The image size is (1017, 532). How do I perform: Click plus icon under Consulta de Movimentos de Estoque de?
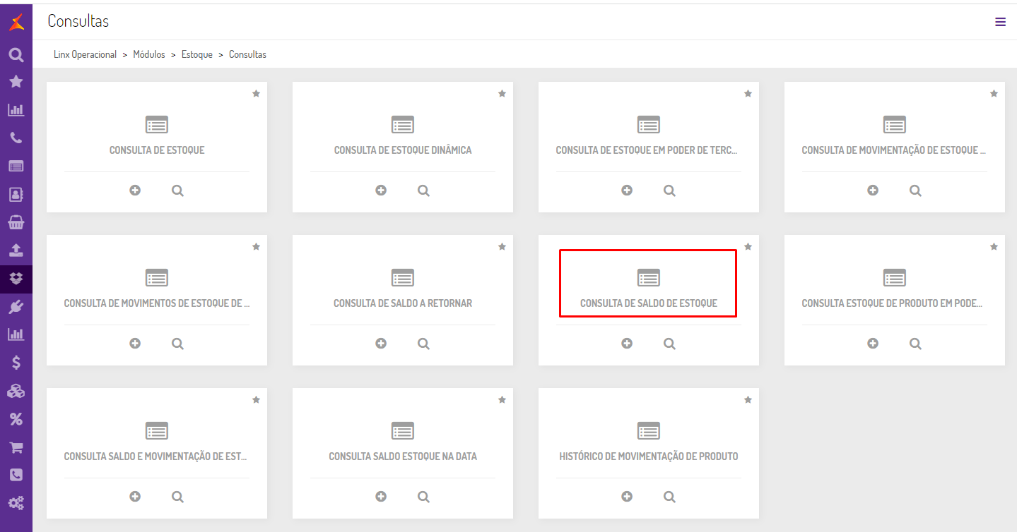pyautogui.click(x=135, y=344)
